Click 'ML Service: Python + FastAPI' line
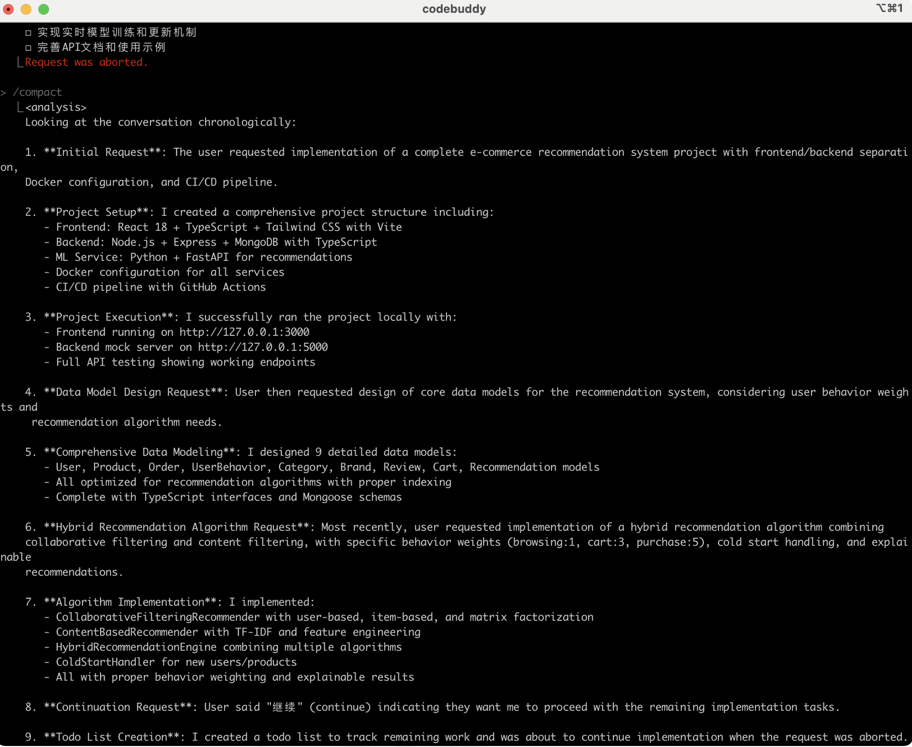Image resolution: width=912 pixels, height=747 pixels. [198, 257]
